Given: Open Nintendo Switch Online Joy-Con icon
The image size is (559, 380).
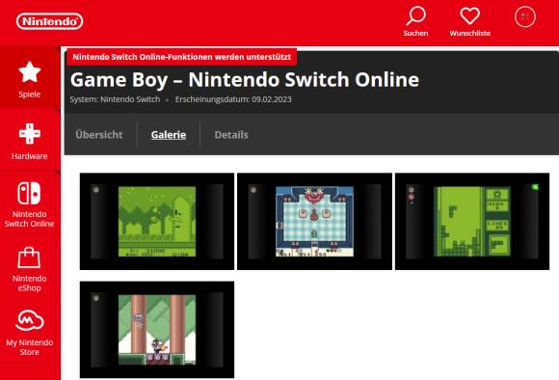Looking at the screenshot, I should 29,193.
